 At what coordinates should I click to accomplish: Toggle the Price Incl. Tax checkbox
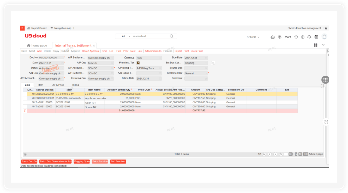point(138,63)
